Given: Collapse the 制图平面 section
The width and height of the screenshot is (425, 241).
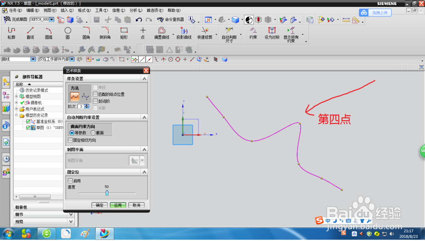Looking at the screenshot, I should [x=144, y=150].
